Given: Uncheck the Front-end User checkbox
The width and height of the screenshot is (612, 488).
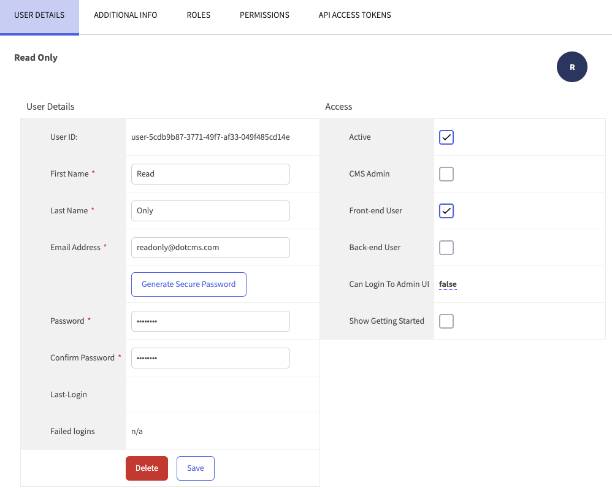Looking at the screenshot, I should (x=446, y=211).
